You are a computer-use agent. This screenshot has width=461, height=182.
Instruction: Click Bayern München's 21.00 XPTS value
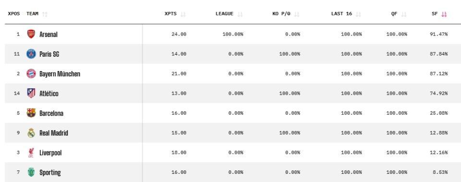coord(179,73)
